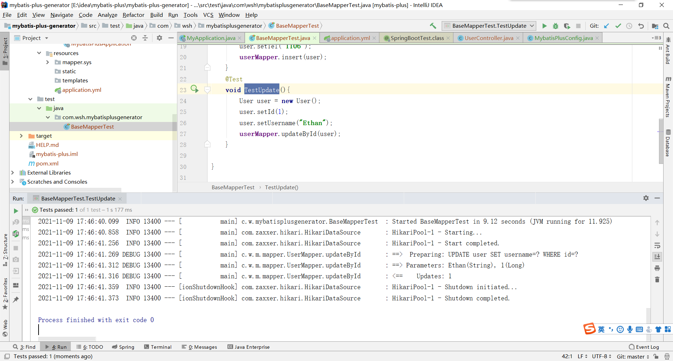Click the run gutter icon beside TestUpdate

pyautogui.click(x=195, y=89)
